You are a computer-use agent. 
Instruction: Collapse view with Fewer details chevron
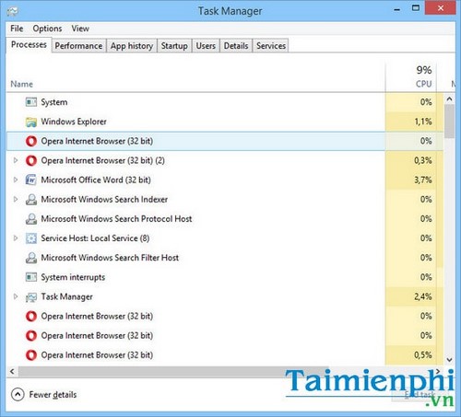point(18,395)
